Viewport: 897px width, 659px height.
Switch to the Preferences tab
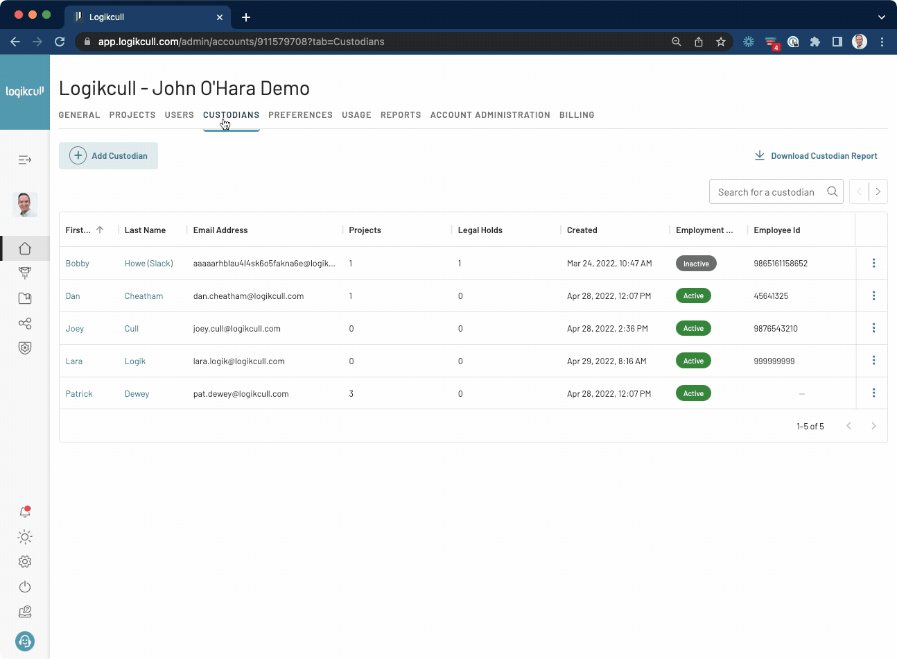(x=300, y=115)
